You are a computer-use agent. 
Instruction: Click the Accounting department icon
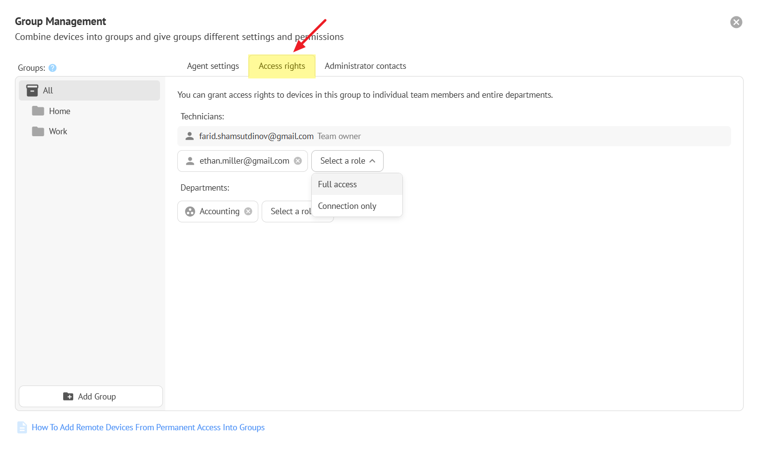(190, 211)
